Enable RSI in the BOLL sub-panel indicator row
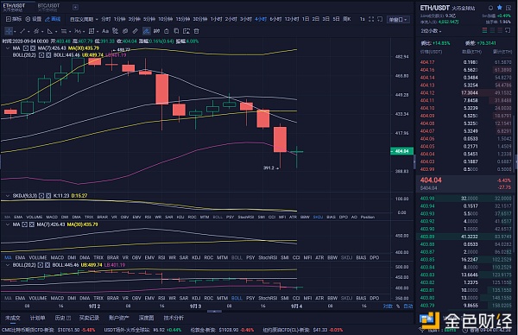 point(161,298)
